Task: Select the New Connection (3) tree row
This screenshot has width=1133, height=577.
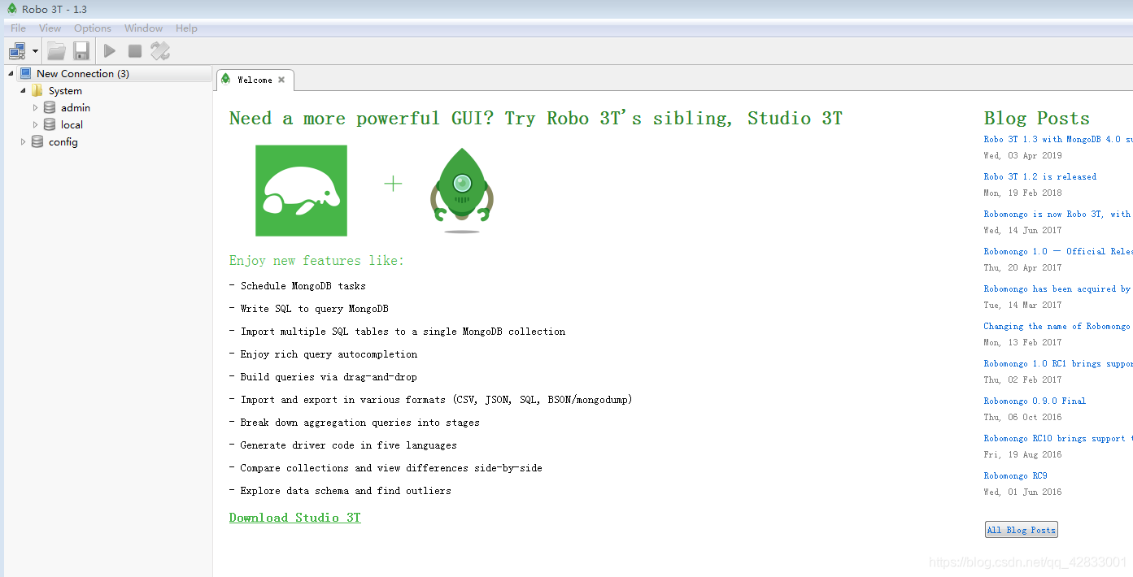Action: coord(107,73)
